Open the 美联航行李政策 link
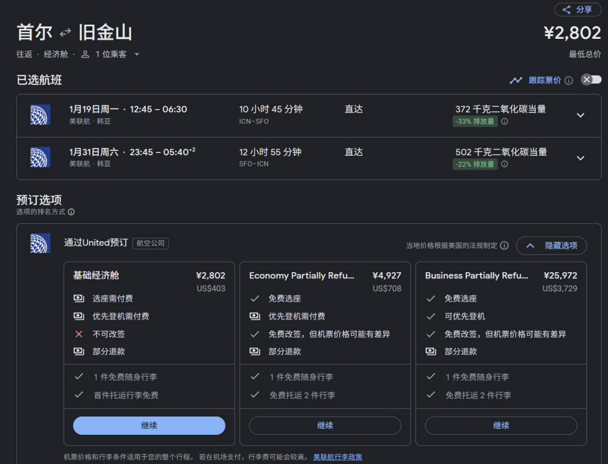Viewport: 608px width, 464px height. (x=338, y=457)
